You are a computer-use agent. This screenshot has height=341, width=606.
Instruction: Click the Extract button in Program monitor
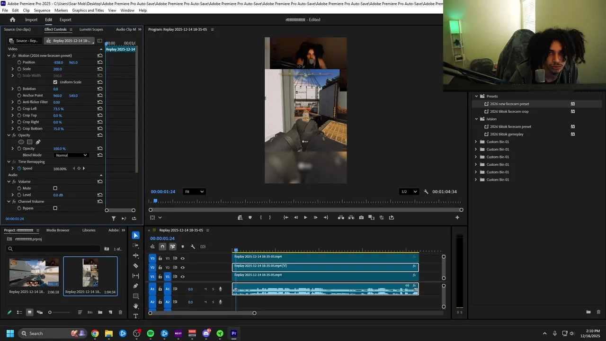351,217
